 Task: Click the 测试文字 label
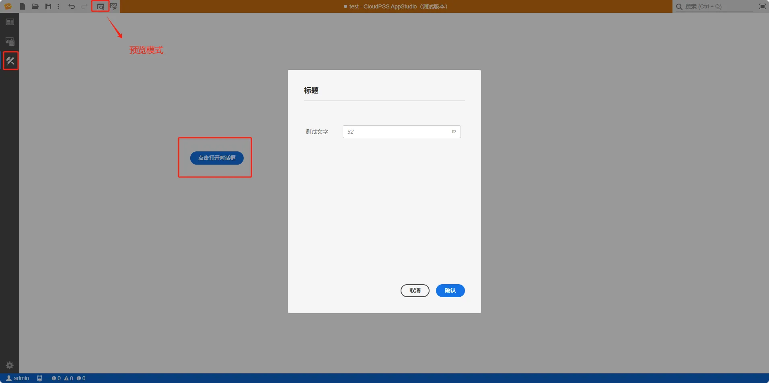[x=317, y=132]
